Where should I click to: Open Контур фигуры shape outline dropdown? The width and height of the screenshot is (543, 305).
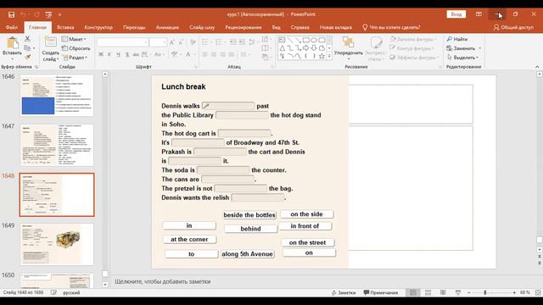[x=411, y=48]
